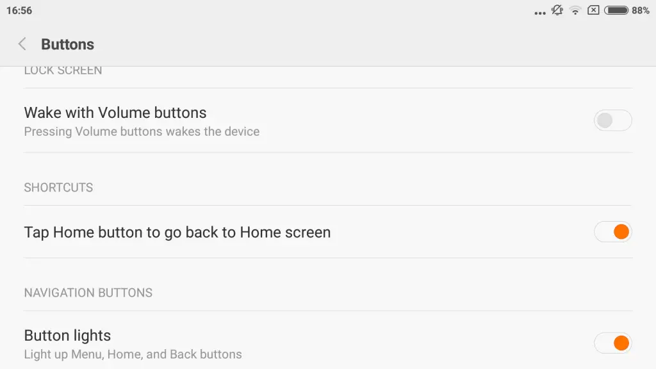
Task: Tap the 88% battery percentage
Action: [641, 10]
